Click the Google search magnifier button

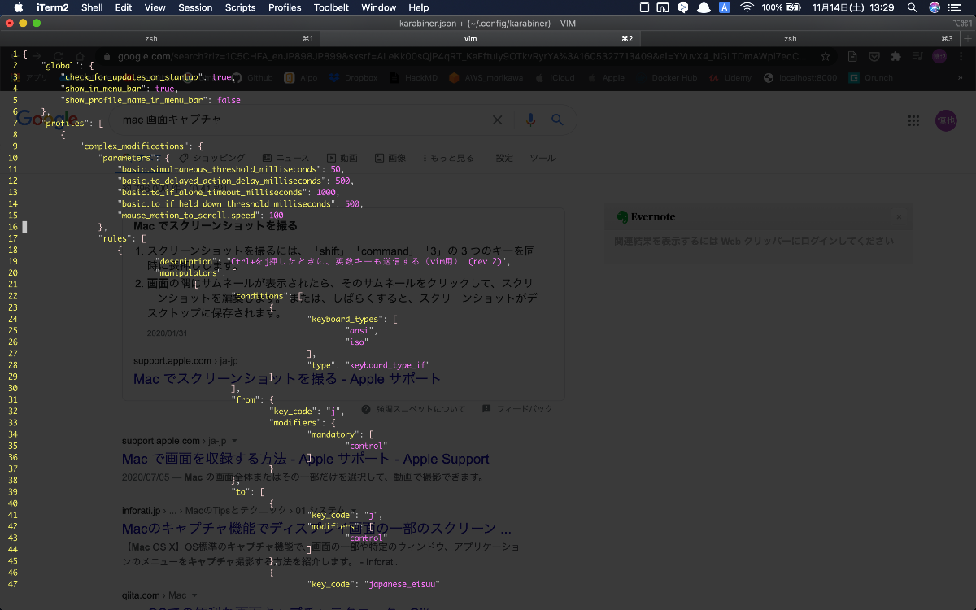[557, 120]
